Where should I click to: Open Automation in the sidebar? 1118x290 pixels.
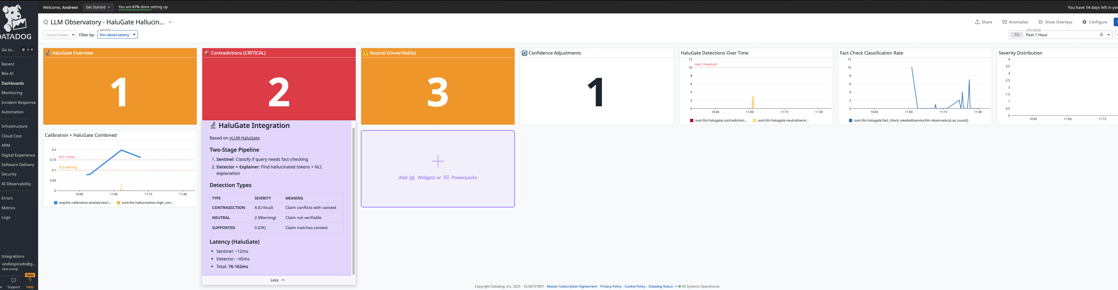click(x=13, y=112)
